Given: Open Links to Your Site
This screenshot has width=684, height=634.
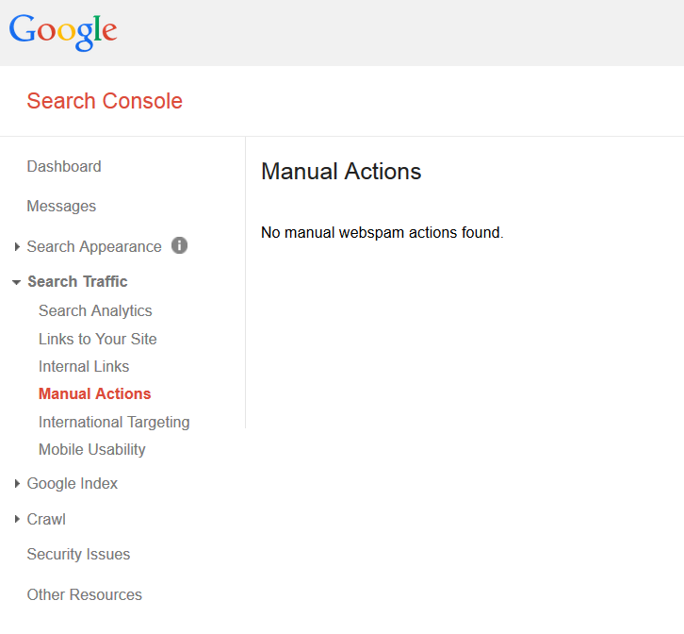Looking at the screenshot, I should [x=98, y=339].
